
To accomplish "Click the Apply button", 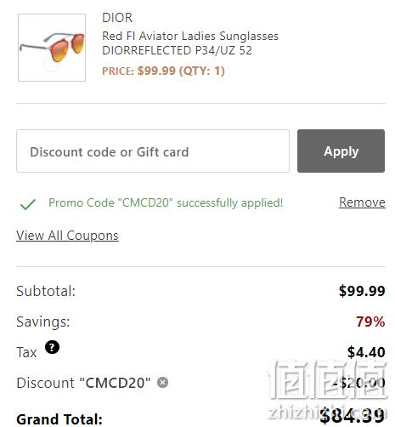I will (x=341, y=151).
